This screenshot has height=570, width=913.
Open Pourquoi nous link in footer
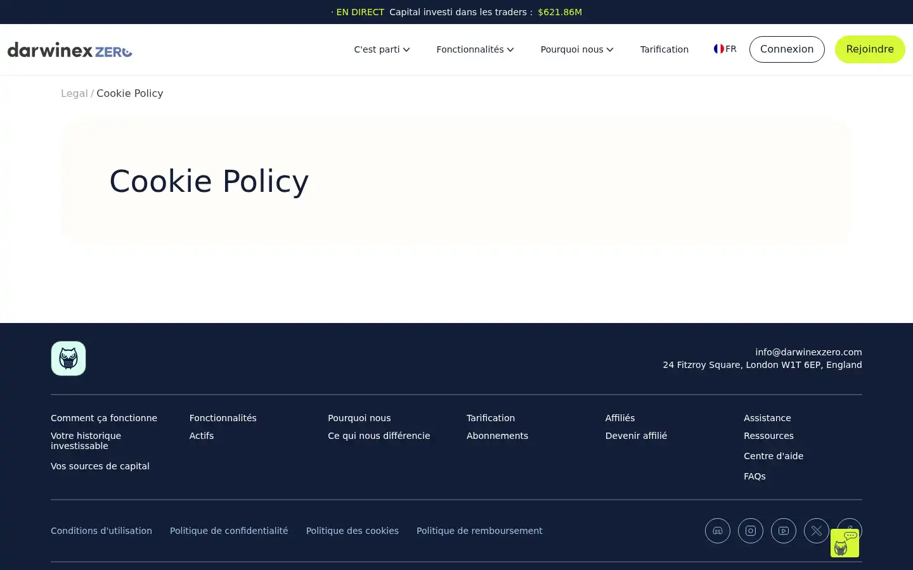pyautogui.click(x=359, y=418)
